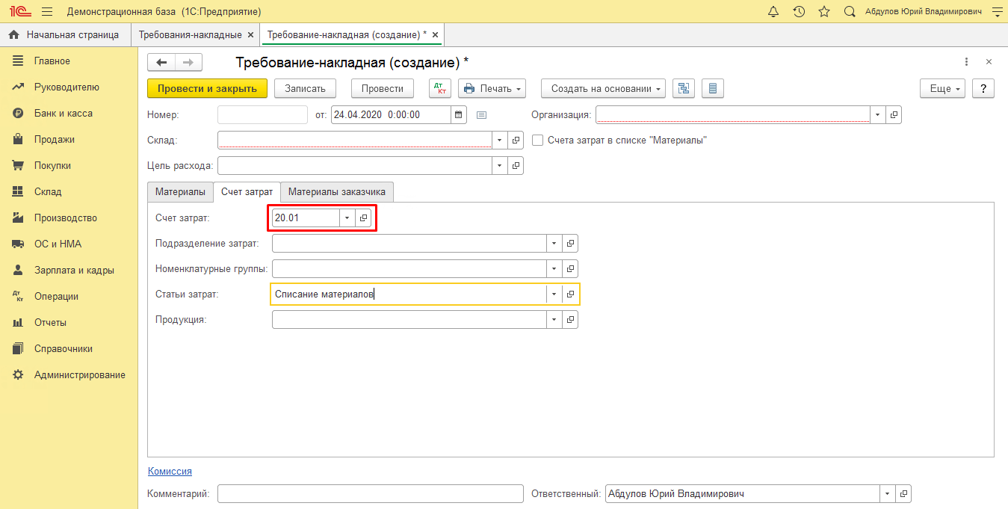Expand the Организация dropdown

click(x=877, y=115)
